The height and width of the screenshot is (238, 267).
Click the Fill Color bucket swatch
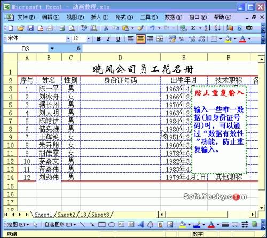tap(229, 39)
